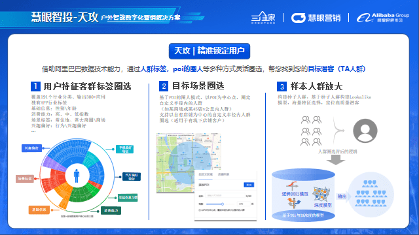This screenshot has height=235, width=419.
Task: Click the Alibaba Group logo
Action: (382, 18)
